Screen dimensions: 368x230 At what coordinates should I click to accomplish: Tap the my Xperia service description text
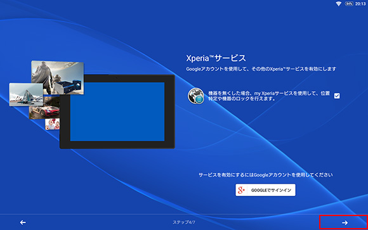click(x=269, y=96)
